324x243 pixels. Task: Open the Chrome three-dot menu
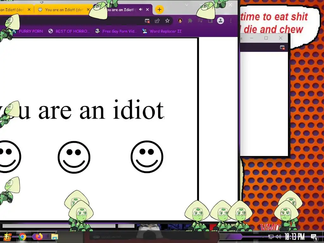(231, 21)
